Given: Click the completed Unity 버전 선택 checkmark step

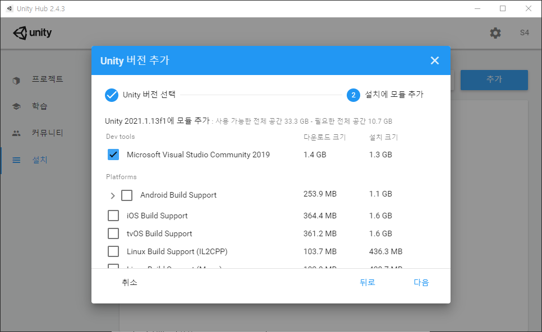Looking at the screenshot, I should (111, 95).
